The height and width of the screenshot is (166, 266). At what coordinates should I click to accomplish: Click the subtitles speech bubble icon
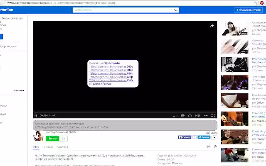182,115
